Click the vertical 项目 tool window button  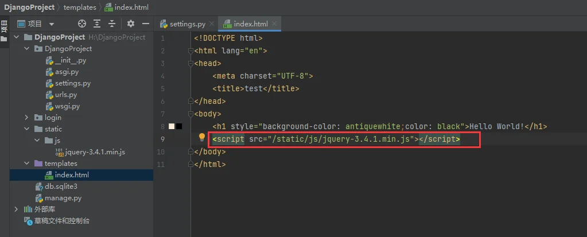(x=4, y=27)
